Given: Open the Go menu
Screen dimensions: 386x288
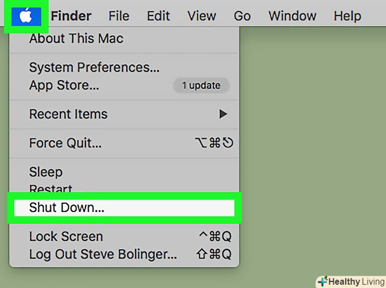Looking at the screenshot, I should click(242, 16).
